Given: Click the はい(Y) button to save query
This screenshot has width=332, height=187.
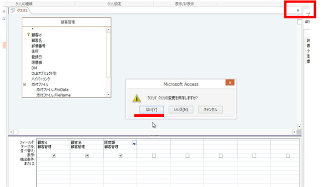Looking at the screenshot, I should [151, 110].
